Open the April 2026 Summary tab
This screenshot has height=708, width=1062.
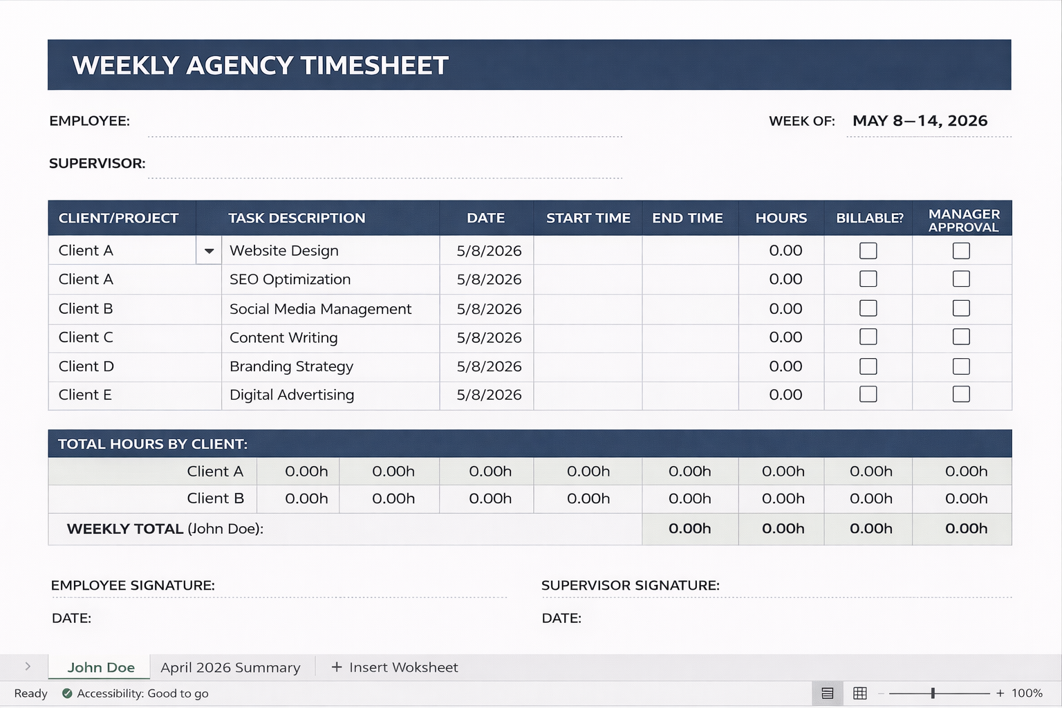pyautogui.click(x=230, y=667)
